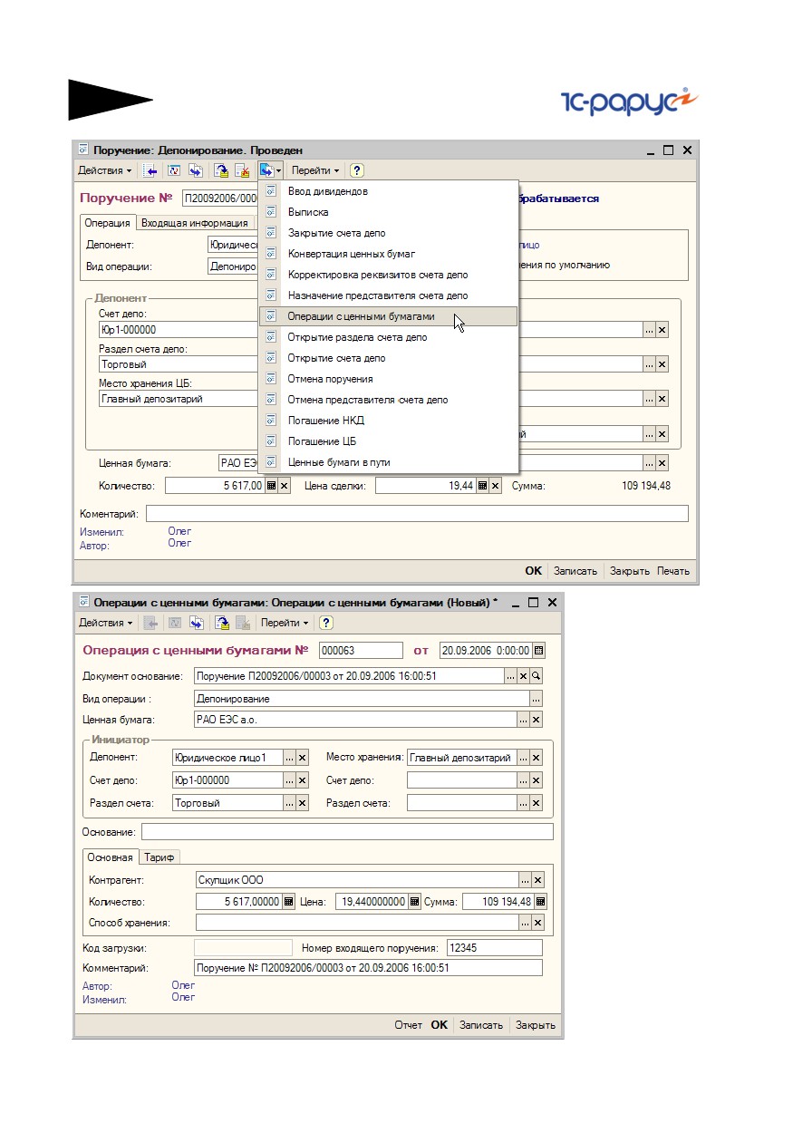Switch to the Операция tab
This screenshot has width=793, height=1123.
(x=108, y=223)
